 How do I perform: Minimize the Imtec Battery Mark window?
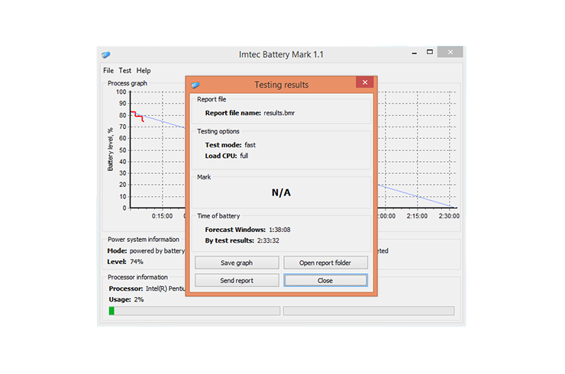[x=415, y=53]
